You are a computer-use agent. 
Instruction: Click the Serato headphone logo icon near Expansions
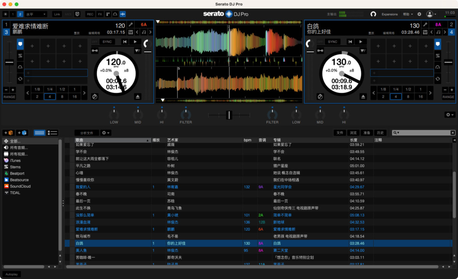click(x=373, y=14)
